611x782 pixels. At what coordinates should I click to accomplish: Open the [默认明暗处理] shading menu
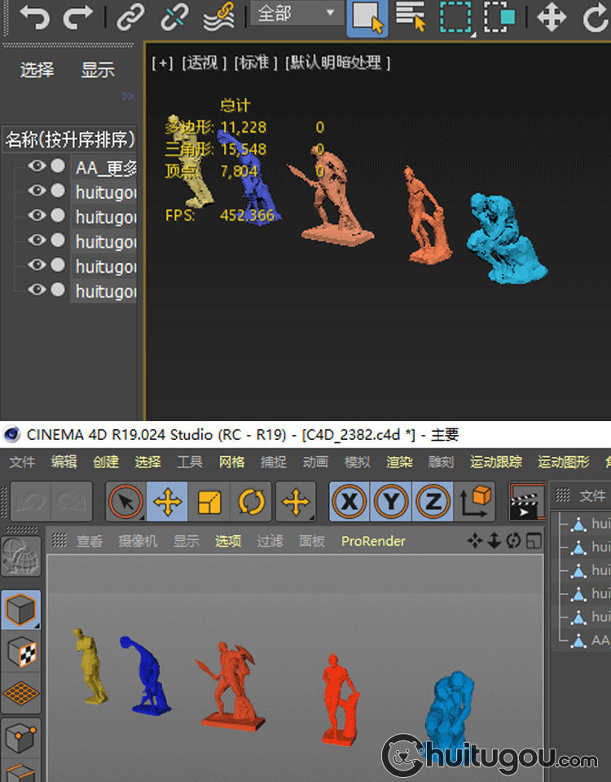[338, 63]
